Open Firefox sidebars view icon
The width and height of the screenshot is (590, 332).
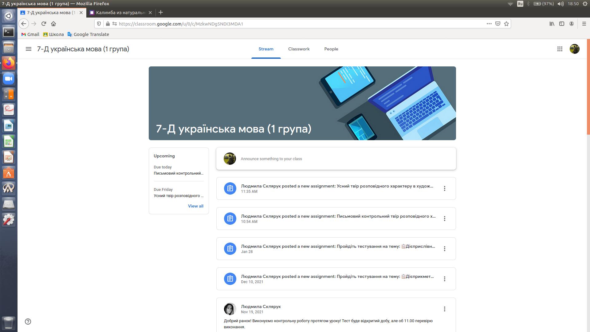562,24
